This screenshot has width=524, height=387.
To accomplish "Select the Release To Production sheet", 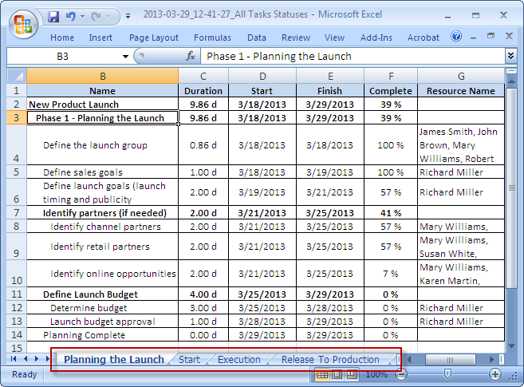I will (330, 360).
